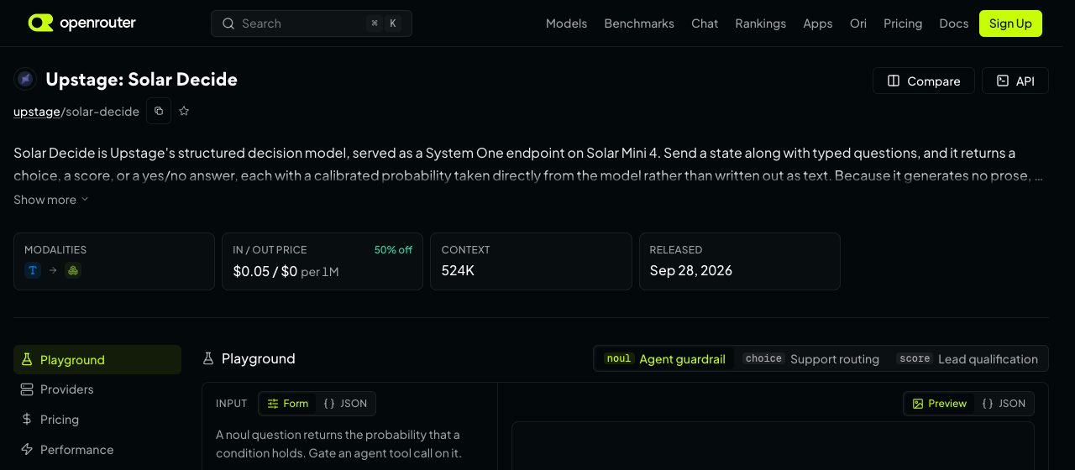Open Compare for this model
The height and width of the screenshot is (470, 1075).
pyautogui.click(x=924, y=81)
